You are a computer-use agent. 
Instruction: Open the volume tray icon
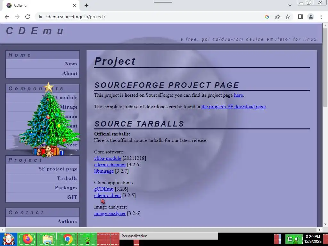point(297,239)
